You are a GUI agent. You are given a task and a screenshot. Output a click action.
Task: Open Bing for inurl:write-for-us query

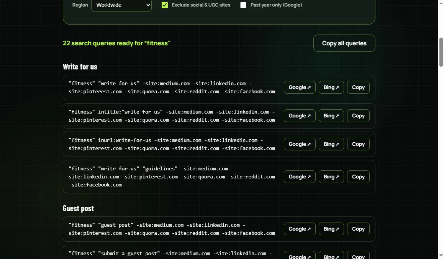click(331, 144)
